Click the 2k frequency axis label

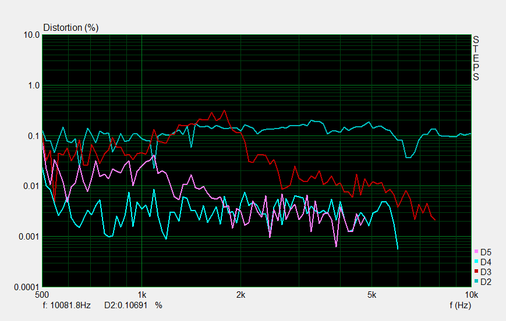pyautogui.click(x=240, y=295)
